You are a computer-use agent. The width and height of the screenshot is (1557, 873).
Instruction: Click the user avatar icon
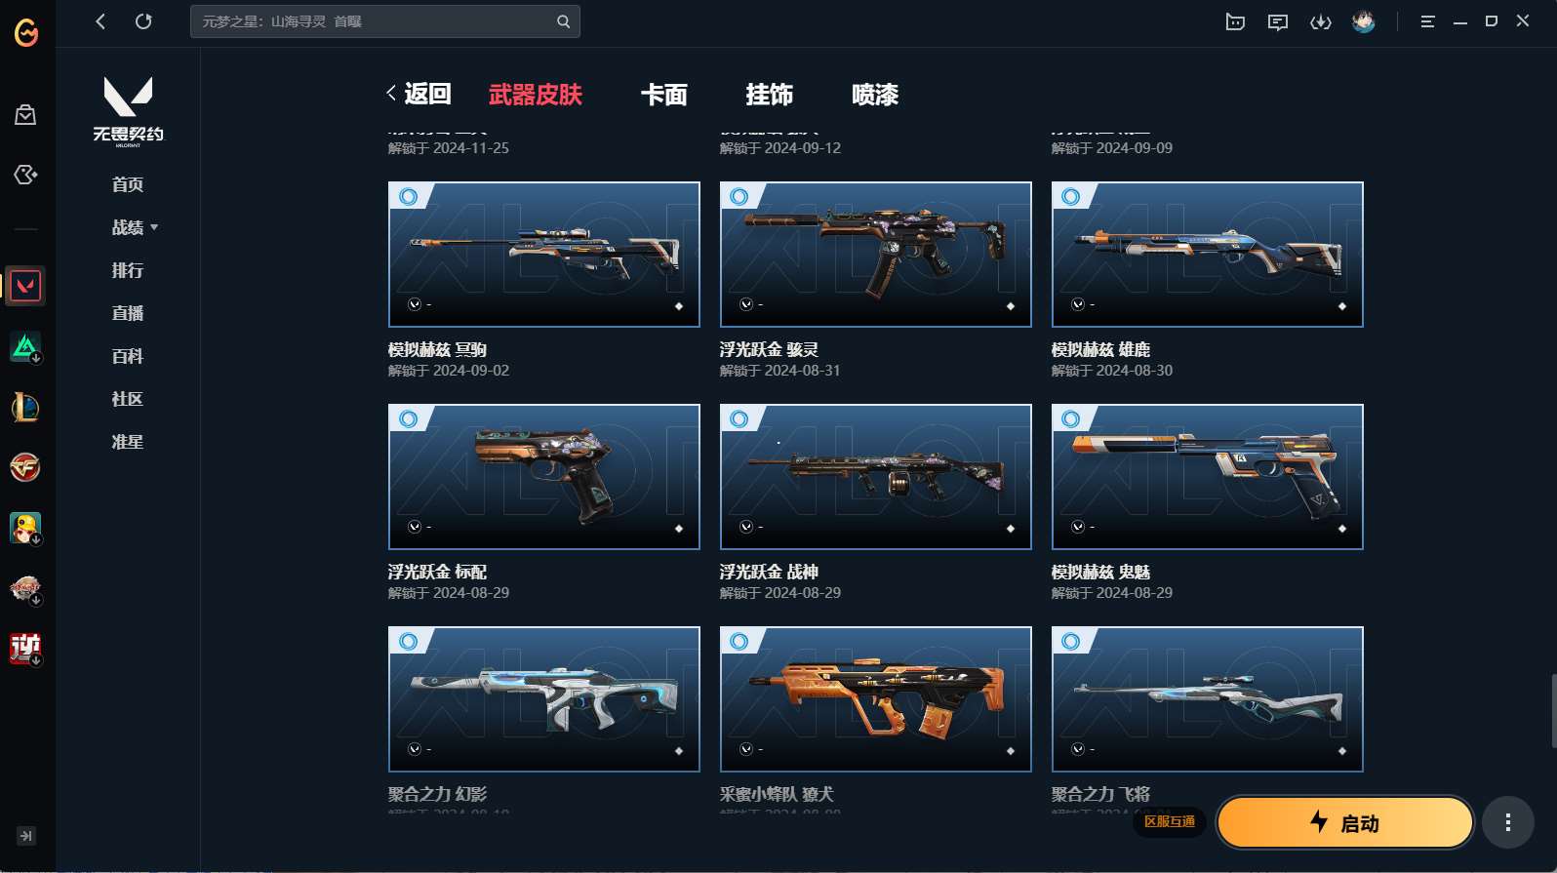[1364, 21]
